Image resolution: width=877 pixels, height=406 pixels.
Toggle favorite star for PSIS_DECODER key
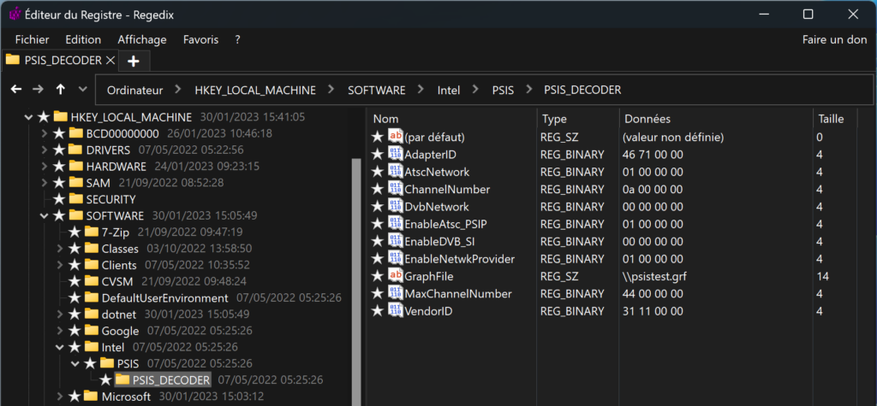105,380
